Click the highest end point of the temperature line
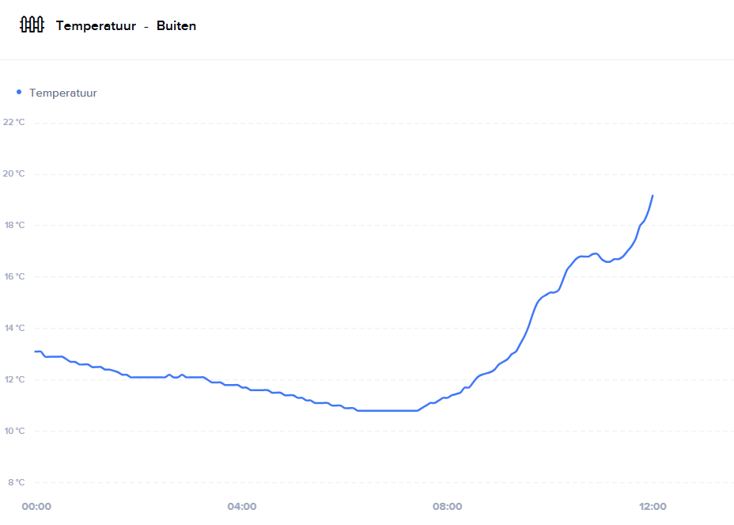 pyautogui.click(x=653, y=195)
